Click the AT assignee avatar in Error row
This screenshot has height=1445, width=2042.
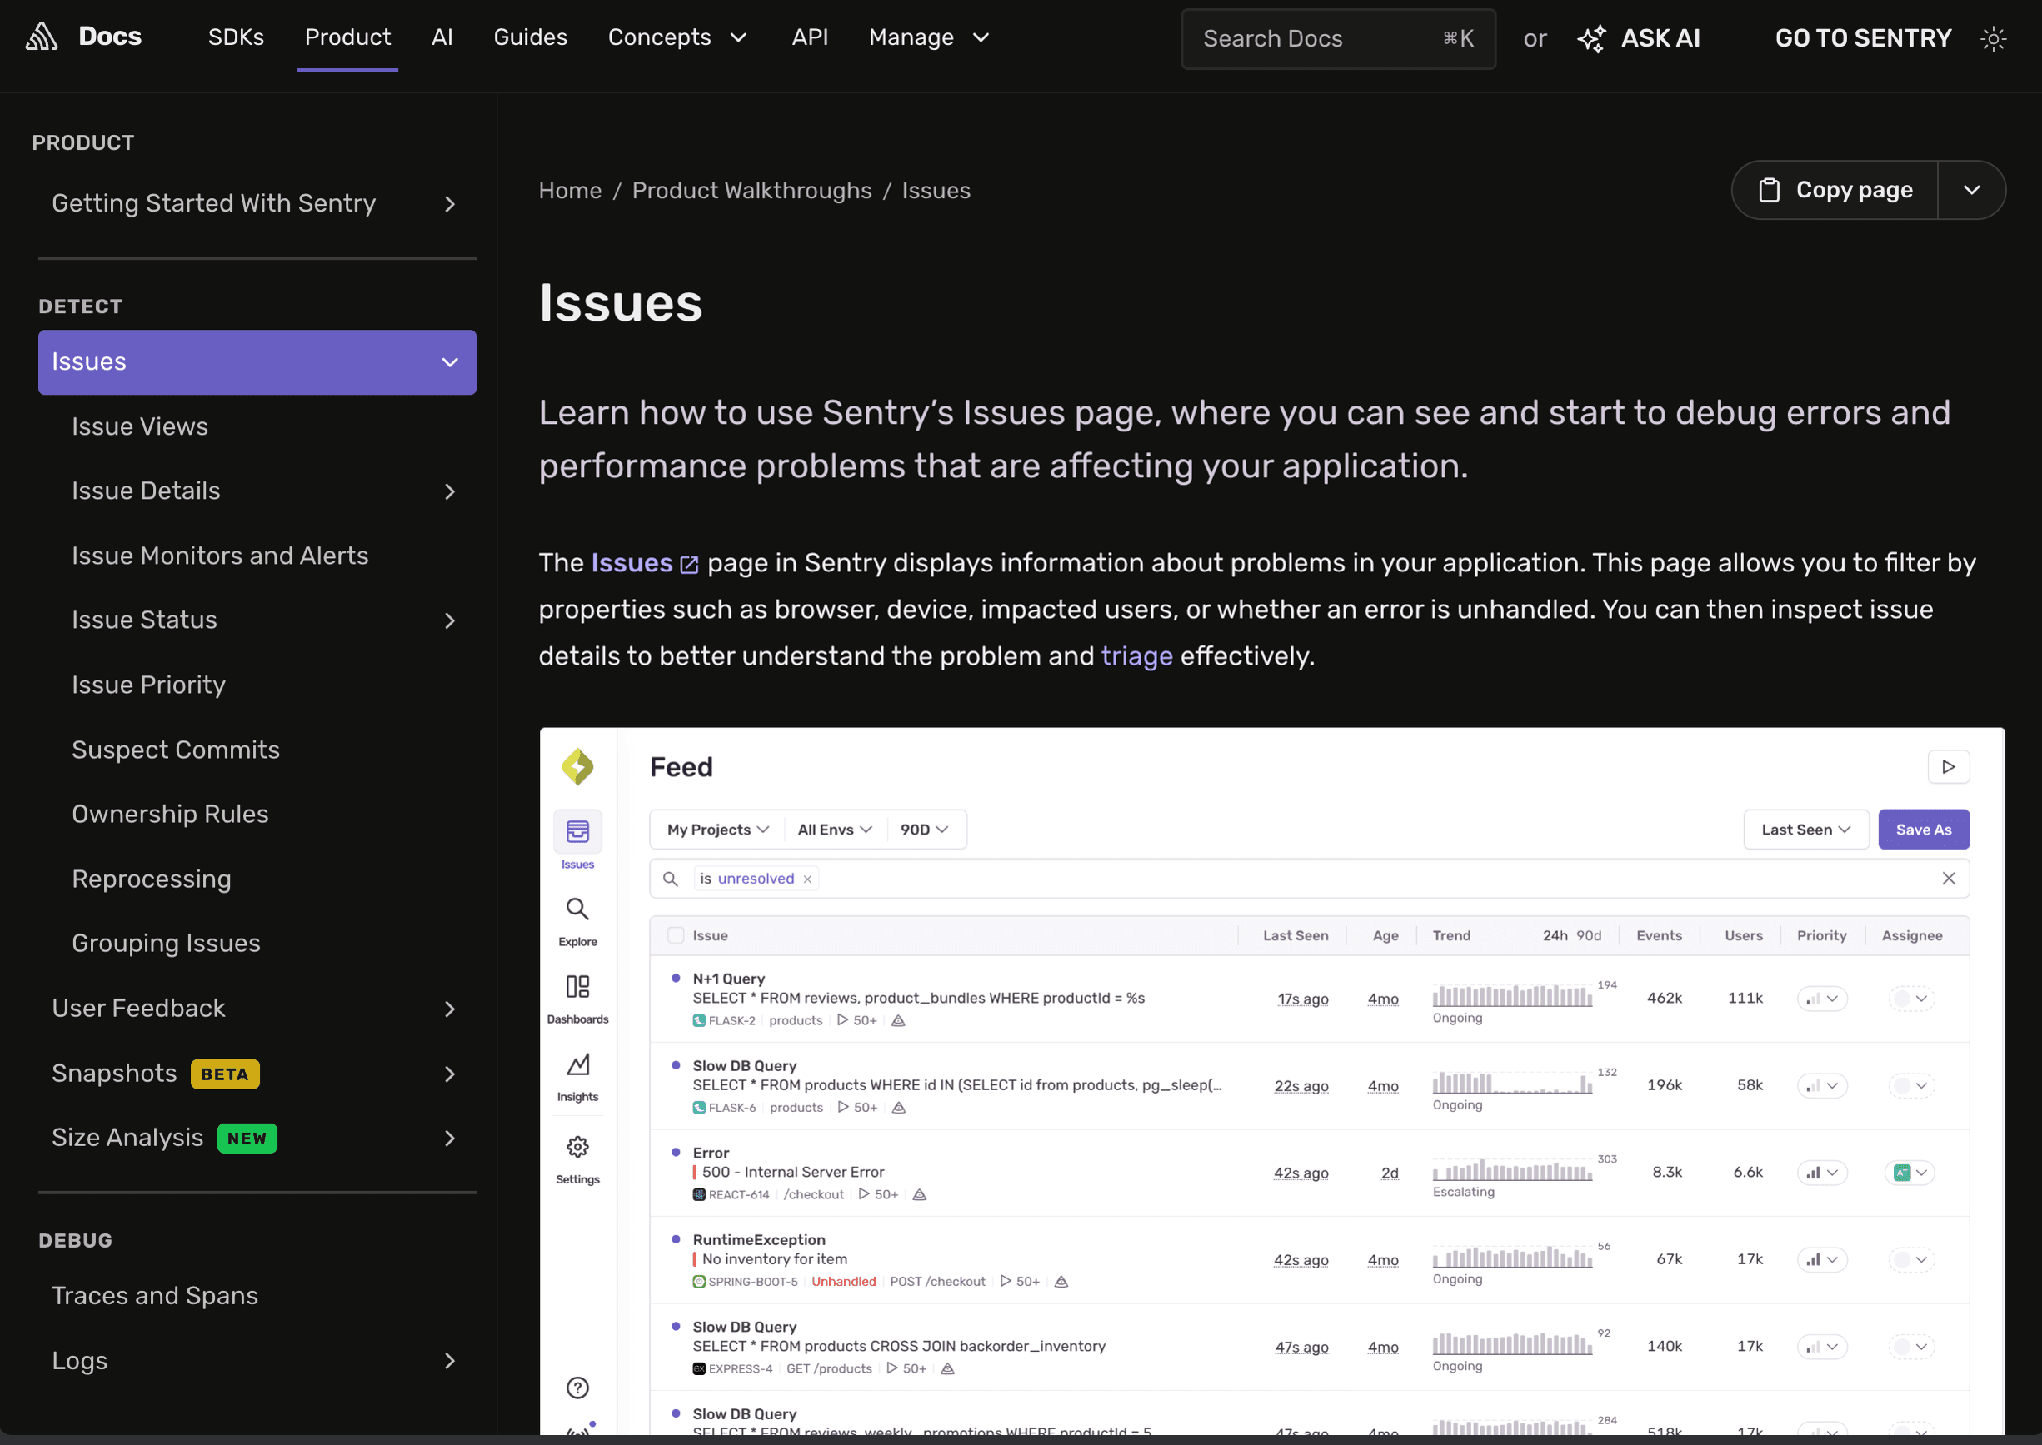click(x=1902, y=1173)
